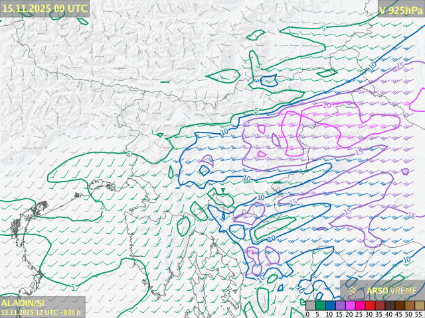The width and height of the screenshot is (425, 318).
Task: Choose the purple 15 legend swatch
Action: point(339,305)
